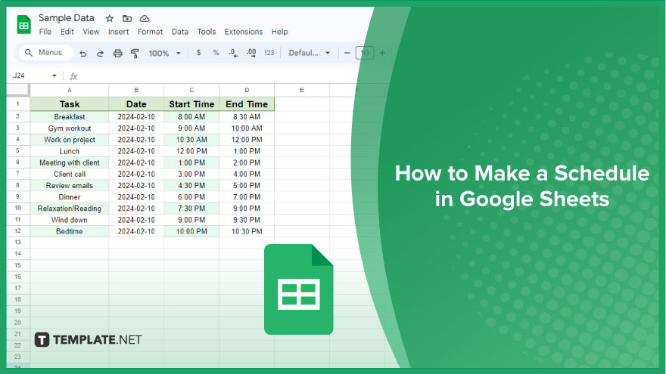Decrease decimal places

click(233, 53)
